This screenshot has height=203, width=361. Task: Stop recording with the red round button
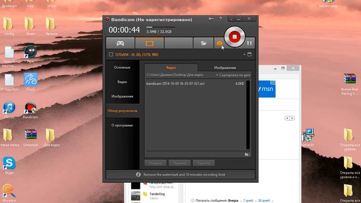235,37
